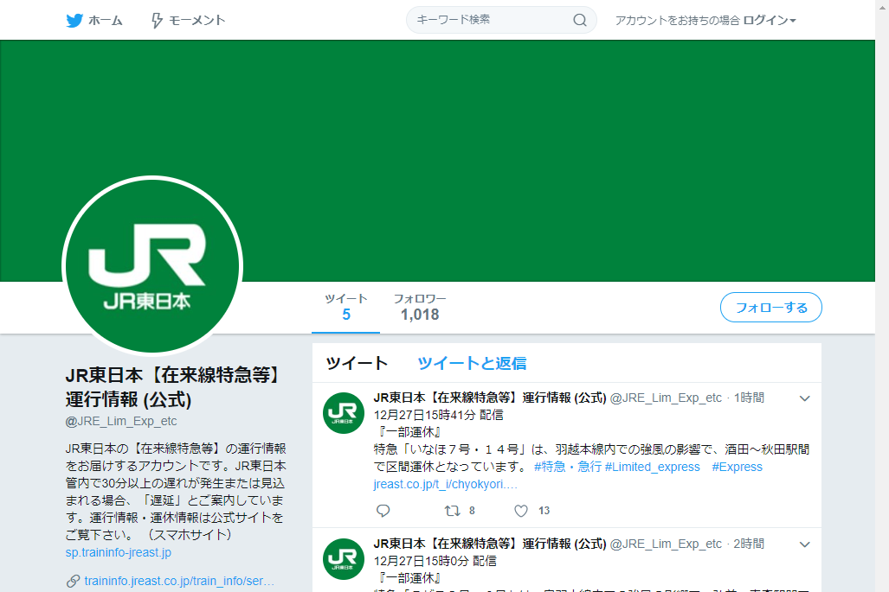Click the #Express hashtag

coord(737,467)
